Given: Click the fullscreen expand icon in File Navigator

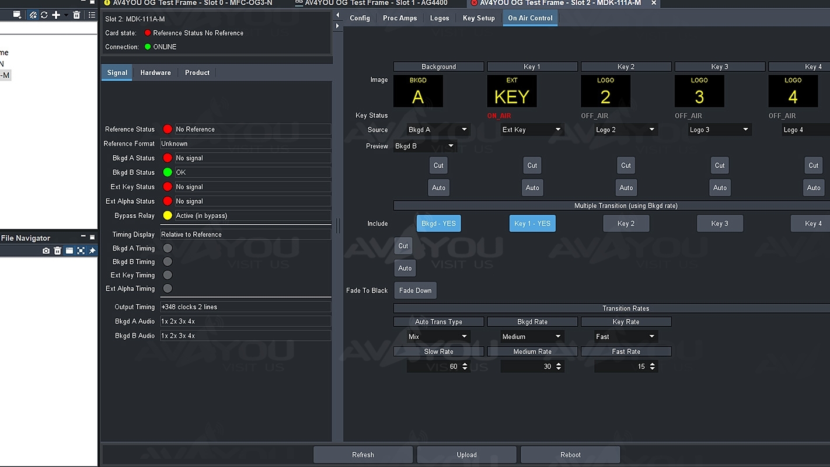Looking at the screenshot, I should point(81,250).
